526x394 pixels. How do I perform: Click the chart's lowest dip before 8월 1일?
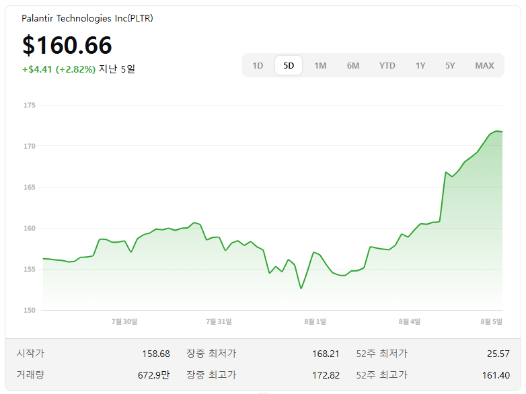tap(301, 288)
